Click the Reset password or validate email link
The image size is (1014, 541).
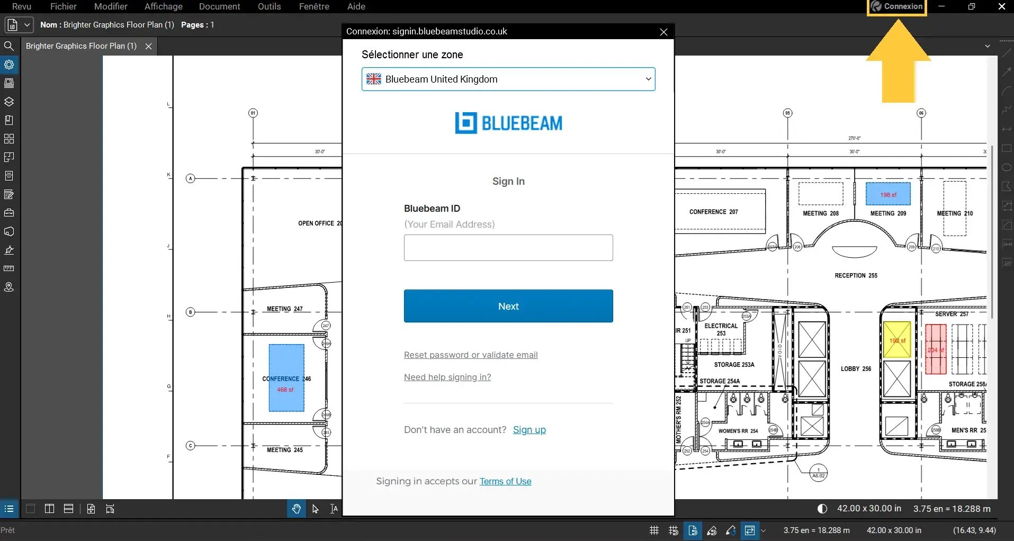[x=470, y=355]
